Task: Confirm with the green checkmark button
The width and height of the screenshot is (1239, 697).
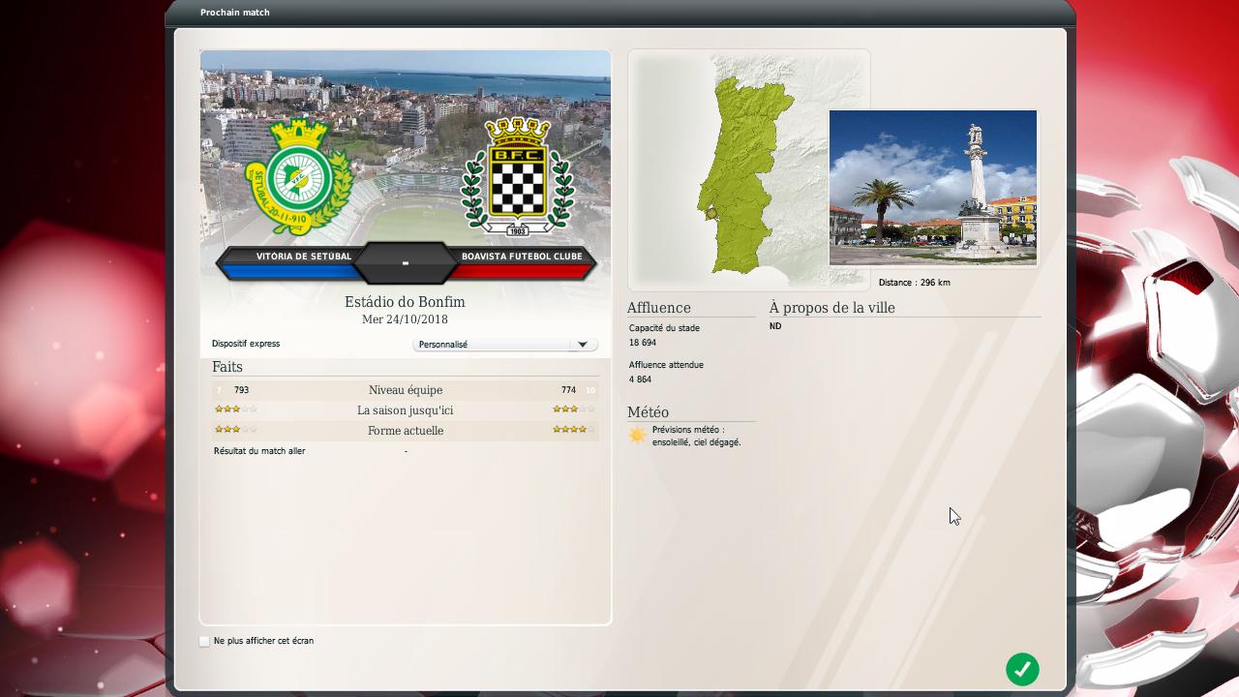Action: pos(1022,669)
